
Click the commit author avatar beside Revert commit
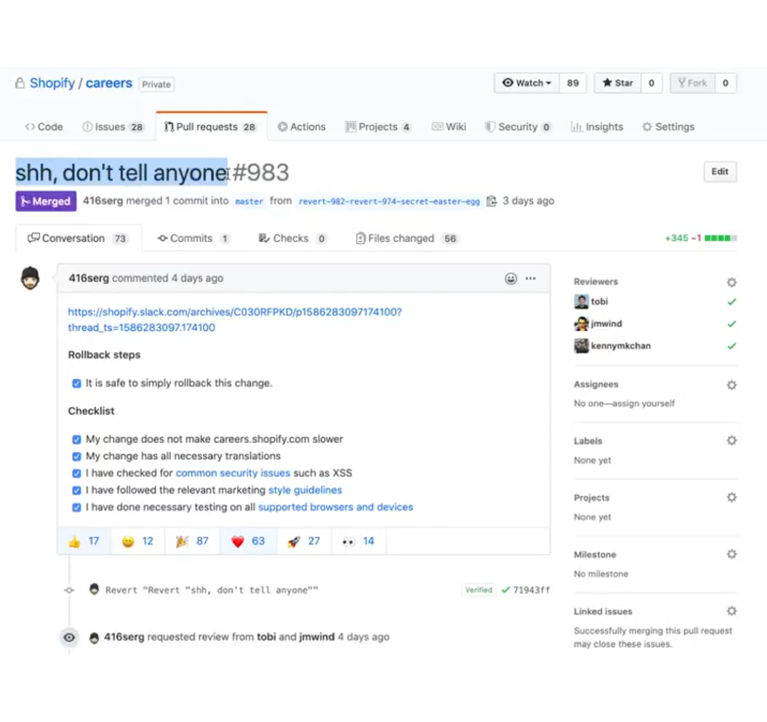tap(94, 589)
